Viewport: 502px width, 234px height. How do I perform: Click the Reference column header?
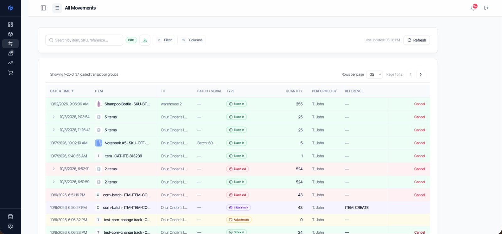click(x=354, y=91)
